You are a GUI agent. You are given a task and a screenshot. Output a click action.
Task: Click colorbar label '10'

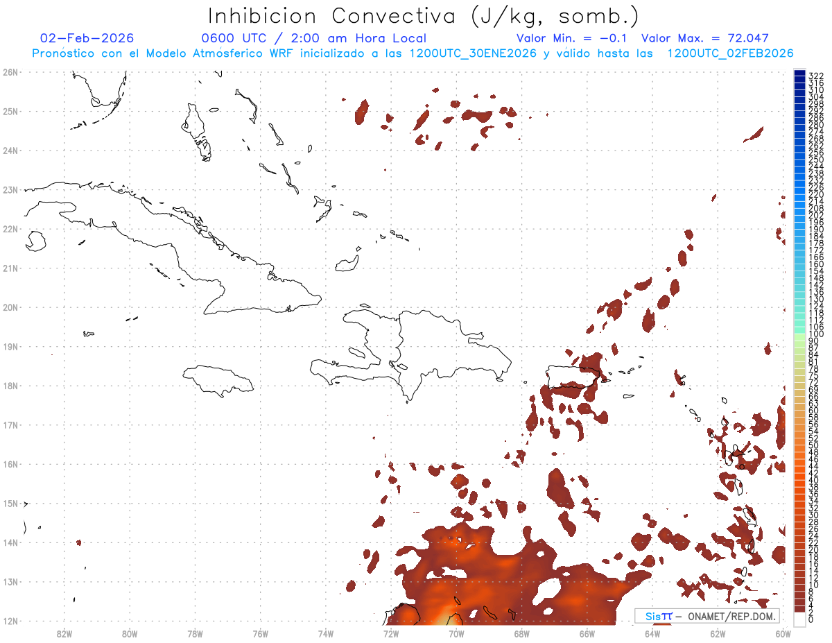point(814,585)
